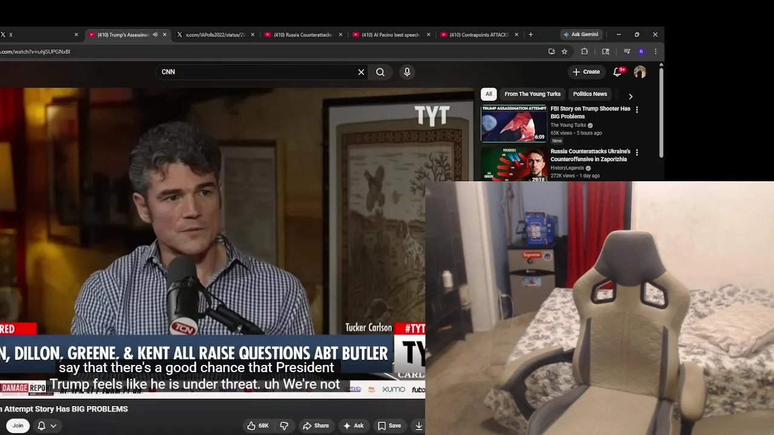Switch to Contrapoints ATTACKS tab
The width and height of the screenshot is (774, 435).
tap(478, 35)
